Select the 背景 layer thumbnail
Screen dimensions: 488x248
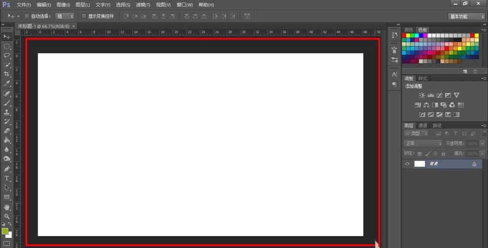point(420,164)
